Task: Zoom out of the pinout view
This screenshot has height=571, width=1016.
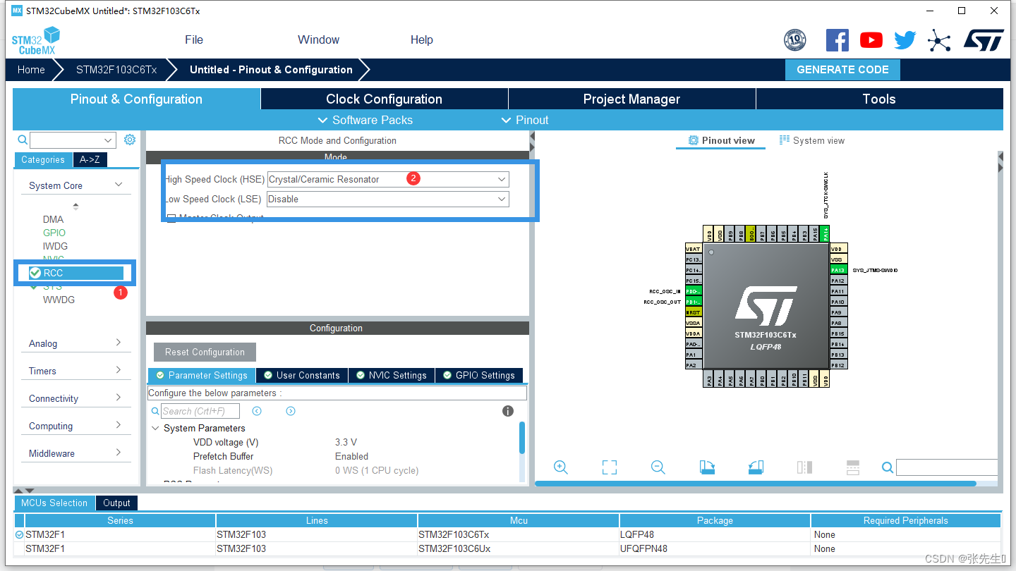Action: click(x=658, y=467)
